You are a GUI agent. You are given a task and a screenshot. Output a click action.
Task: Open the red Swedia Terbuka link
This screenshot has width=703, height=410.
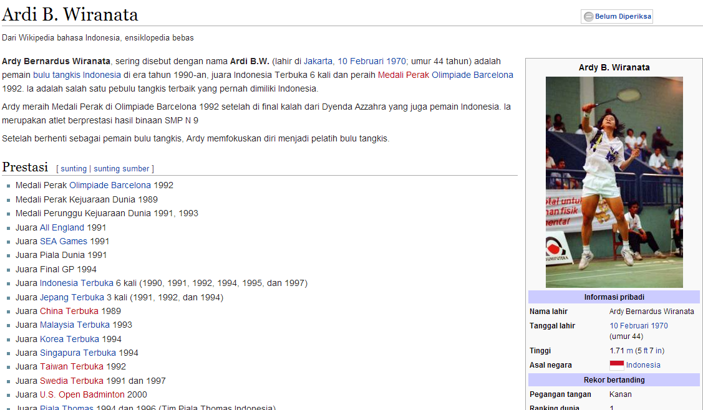pos(72,381)
